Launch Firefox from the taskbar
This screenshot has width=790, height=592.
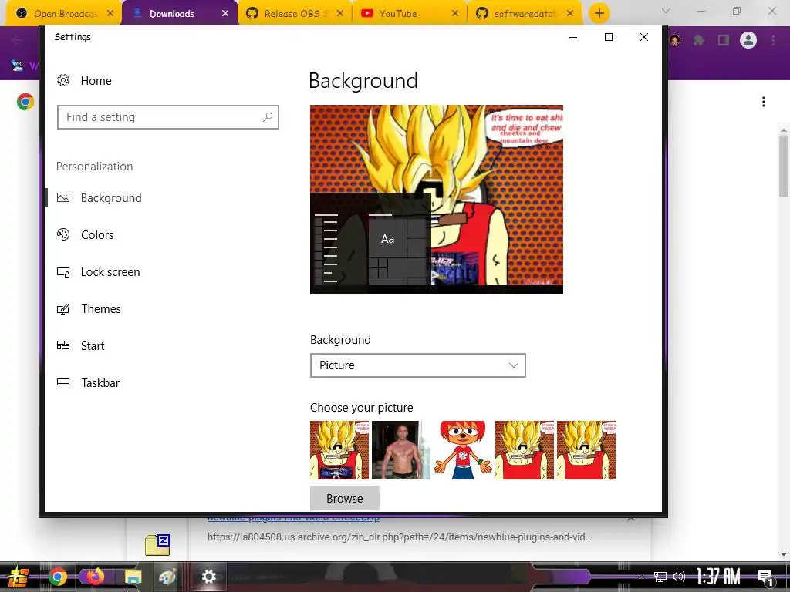click(95, 577)
